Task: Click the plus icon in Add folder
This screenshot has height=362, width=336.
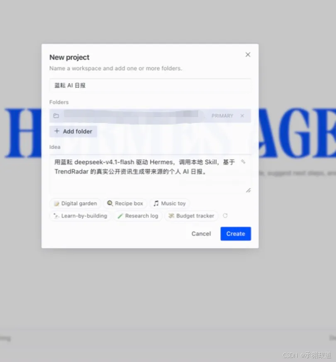Action: pos(57,131)
